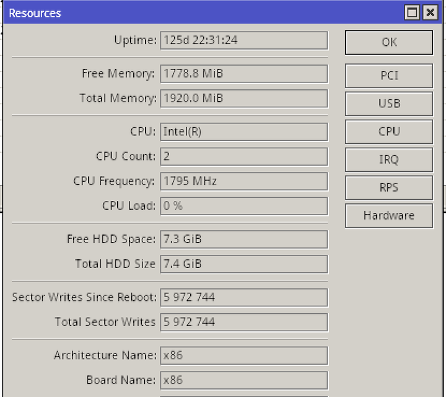Maximize the Resources window
446x397 pixels.
[412, 13]
